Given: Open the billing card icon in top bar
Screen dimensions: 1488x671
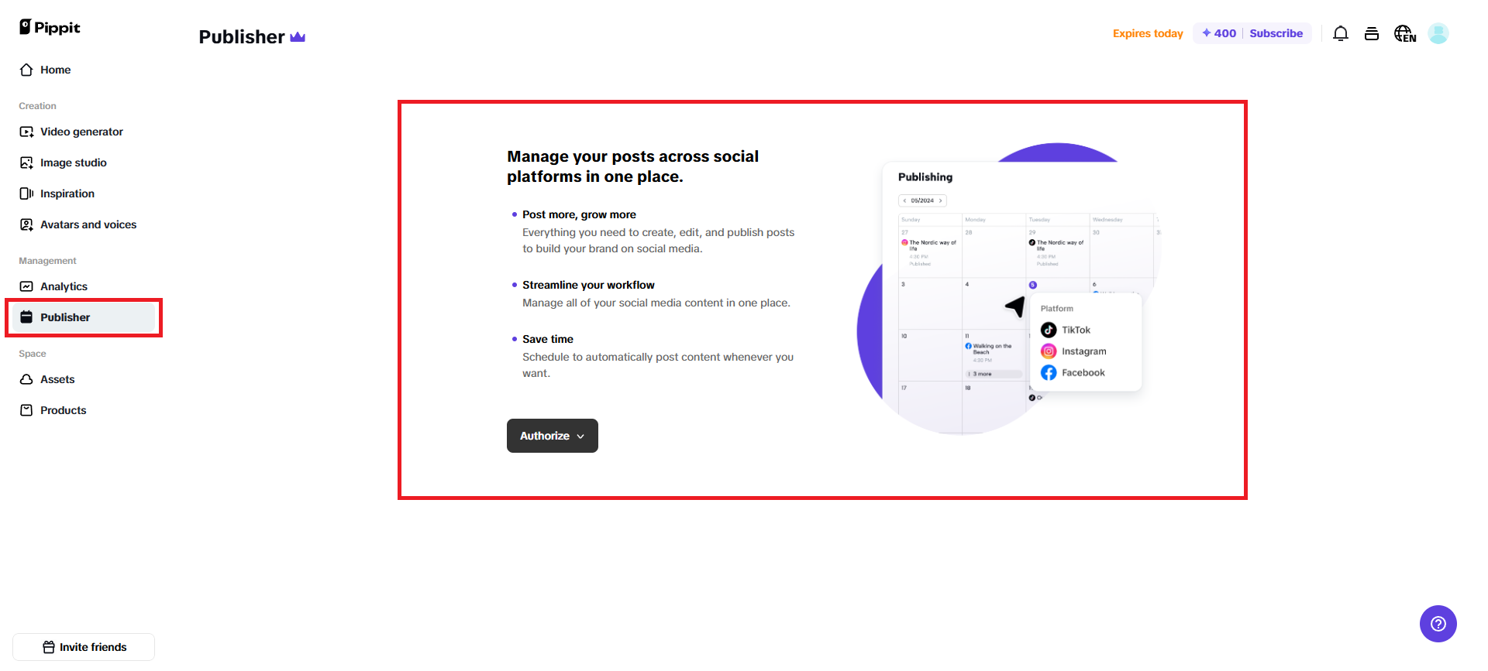Looking at the screenshot, I should tap(1371, 33).
